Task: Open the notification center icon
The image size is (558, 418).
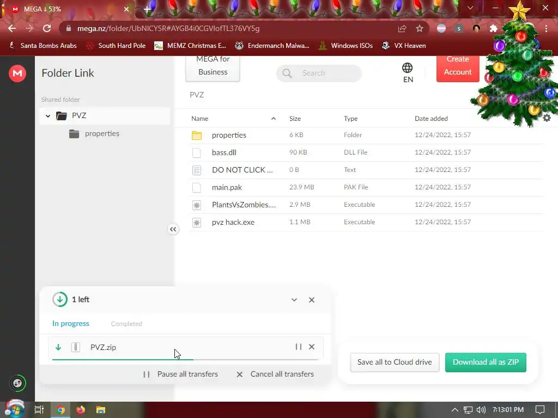Action: pos(540,410)
